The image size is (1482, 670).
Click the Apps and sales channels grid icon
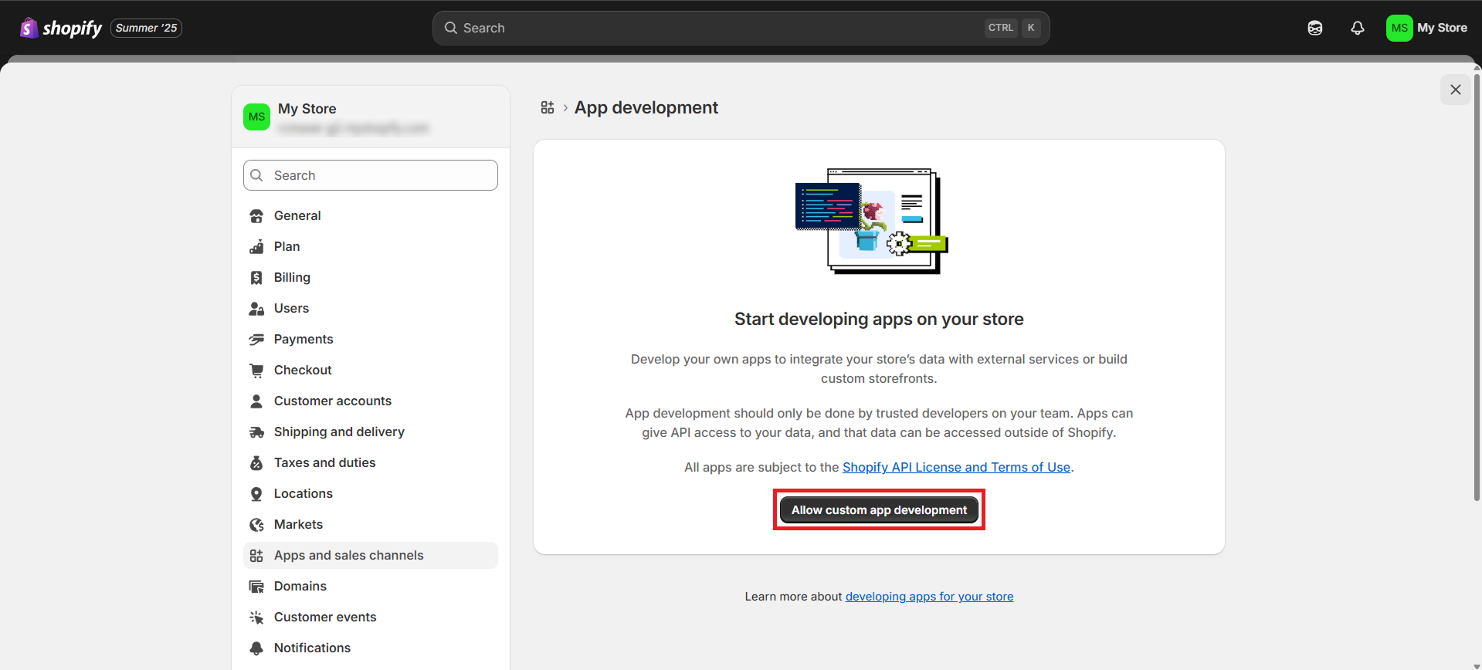coord(256,556)
